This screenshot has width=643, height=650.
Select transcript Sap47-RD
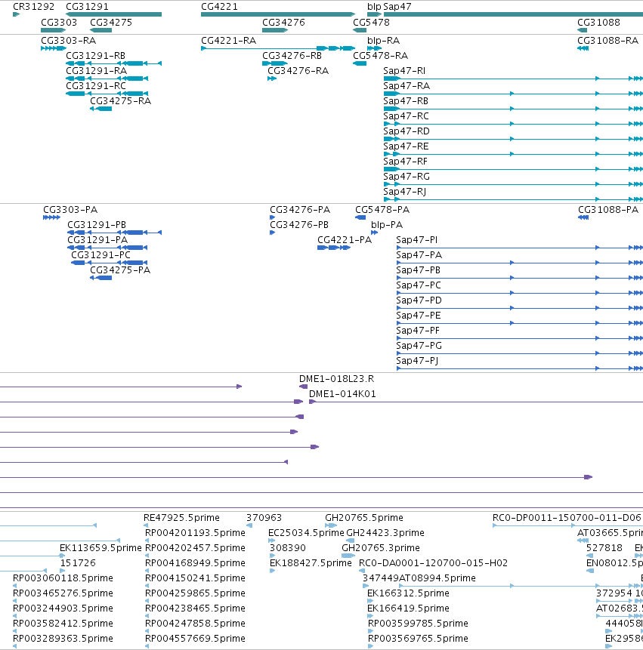tap(407, 131)
